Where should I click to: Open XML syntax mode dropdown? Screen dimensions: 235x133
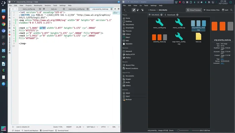tap(116, 127)
